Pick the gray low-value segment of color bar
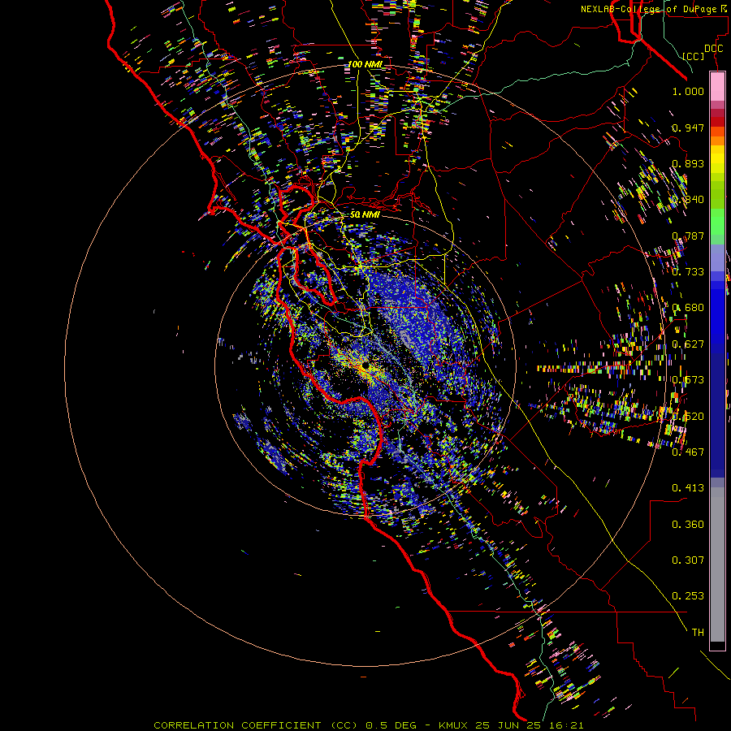Screen dimensions: 731x731 [x=717, y=564]
